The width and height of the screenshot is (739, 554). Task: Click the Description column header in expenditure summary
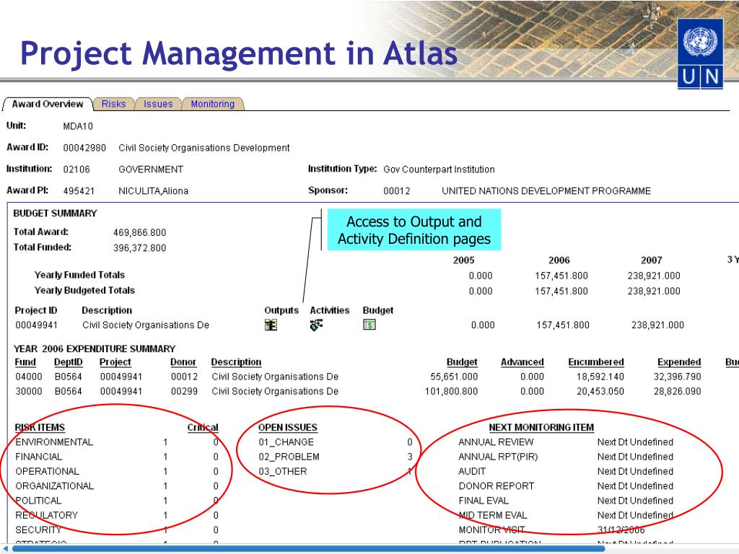point(236,362)
